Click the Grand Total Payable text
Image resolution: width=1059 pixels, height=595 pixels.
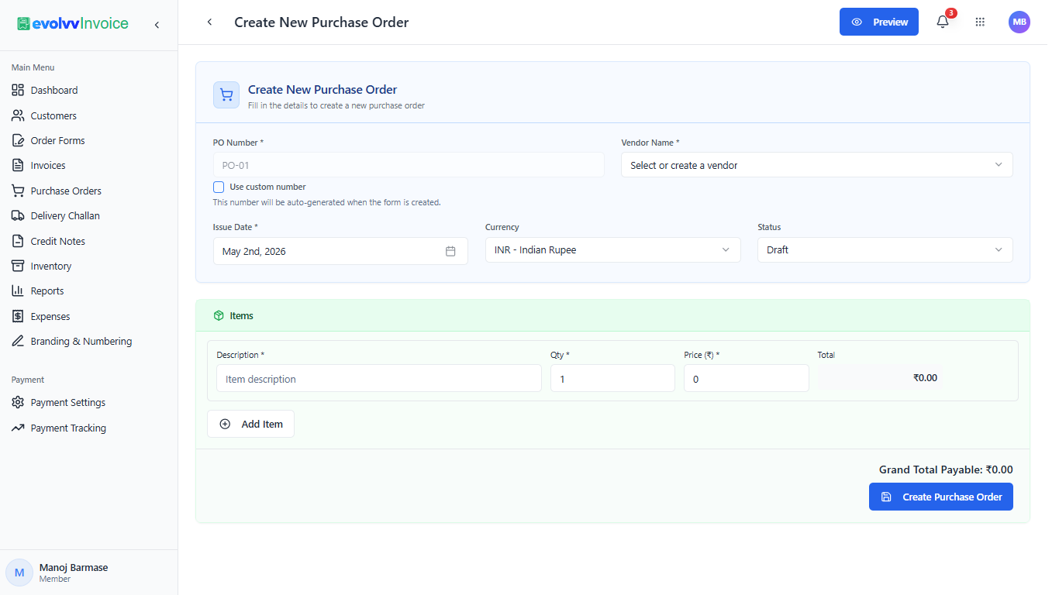coord(946,469)
